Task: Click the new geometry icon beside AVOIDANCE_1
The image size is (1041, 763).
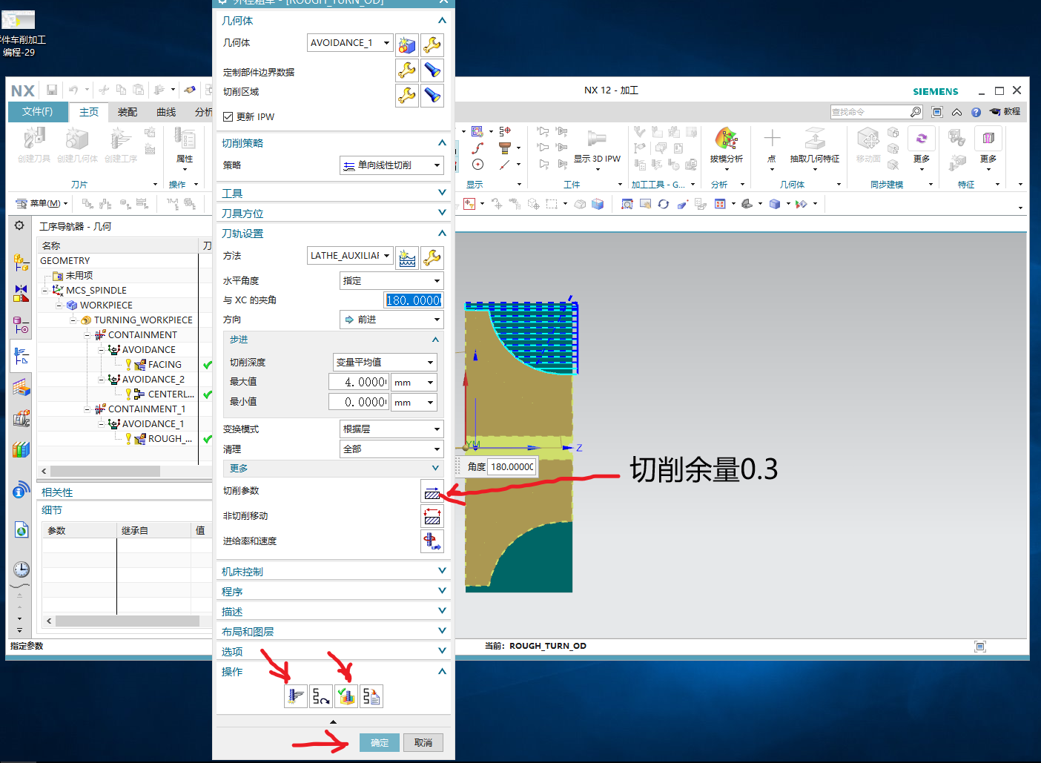Action: click(x=407, y=45)
